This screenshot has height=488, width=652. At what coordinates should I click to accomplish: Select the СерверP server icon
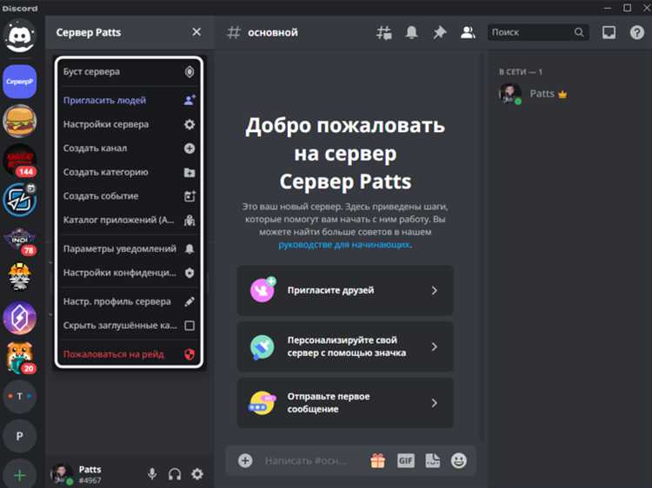point(19,82)
